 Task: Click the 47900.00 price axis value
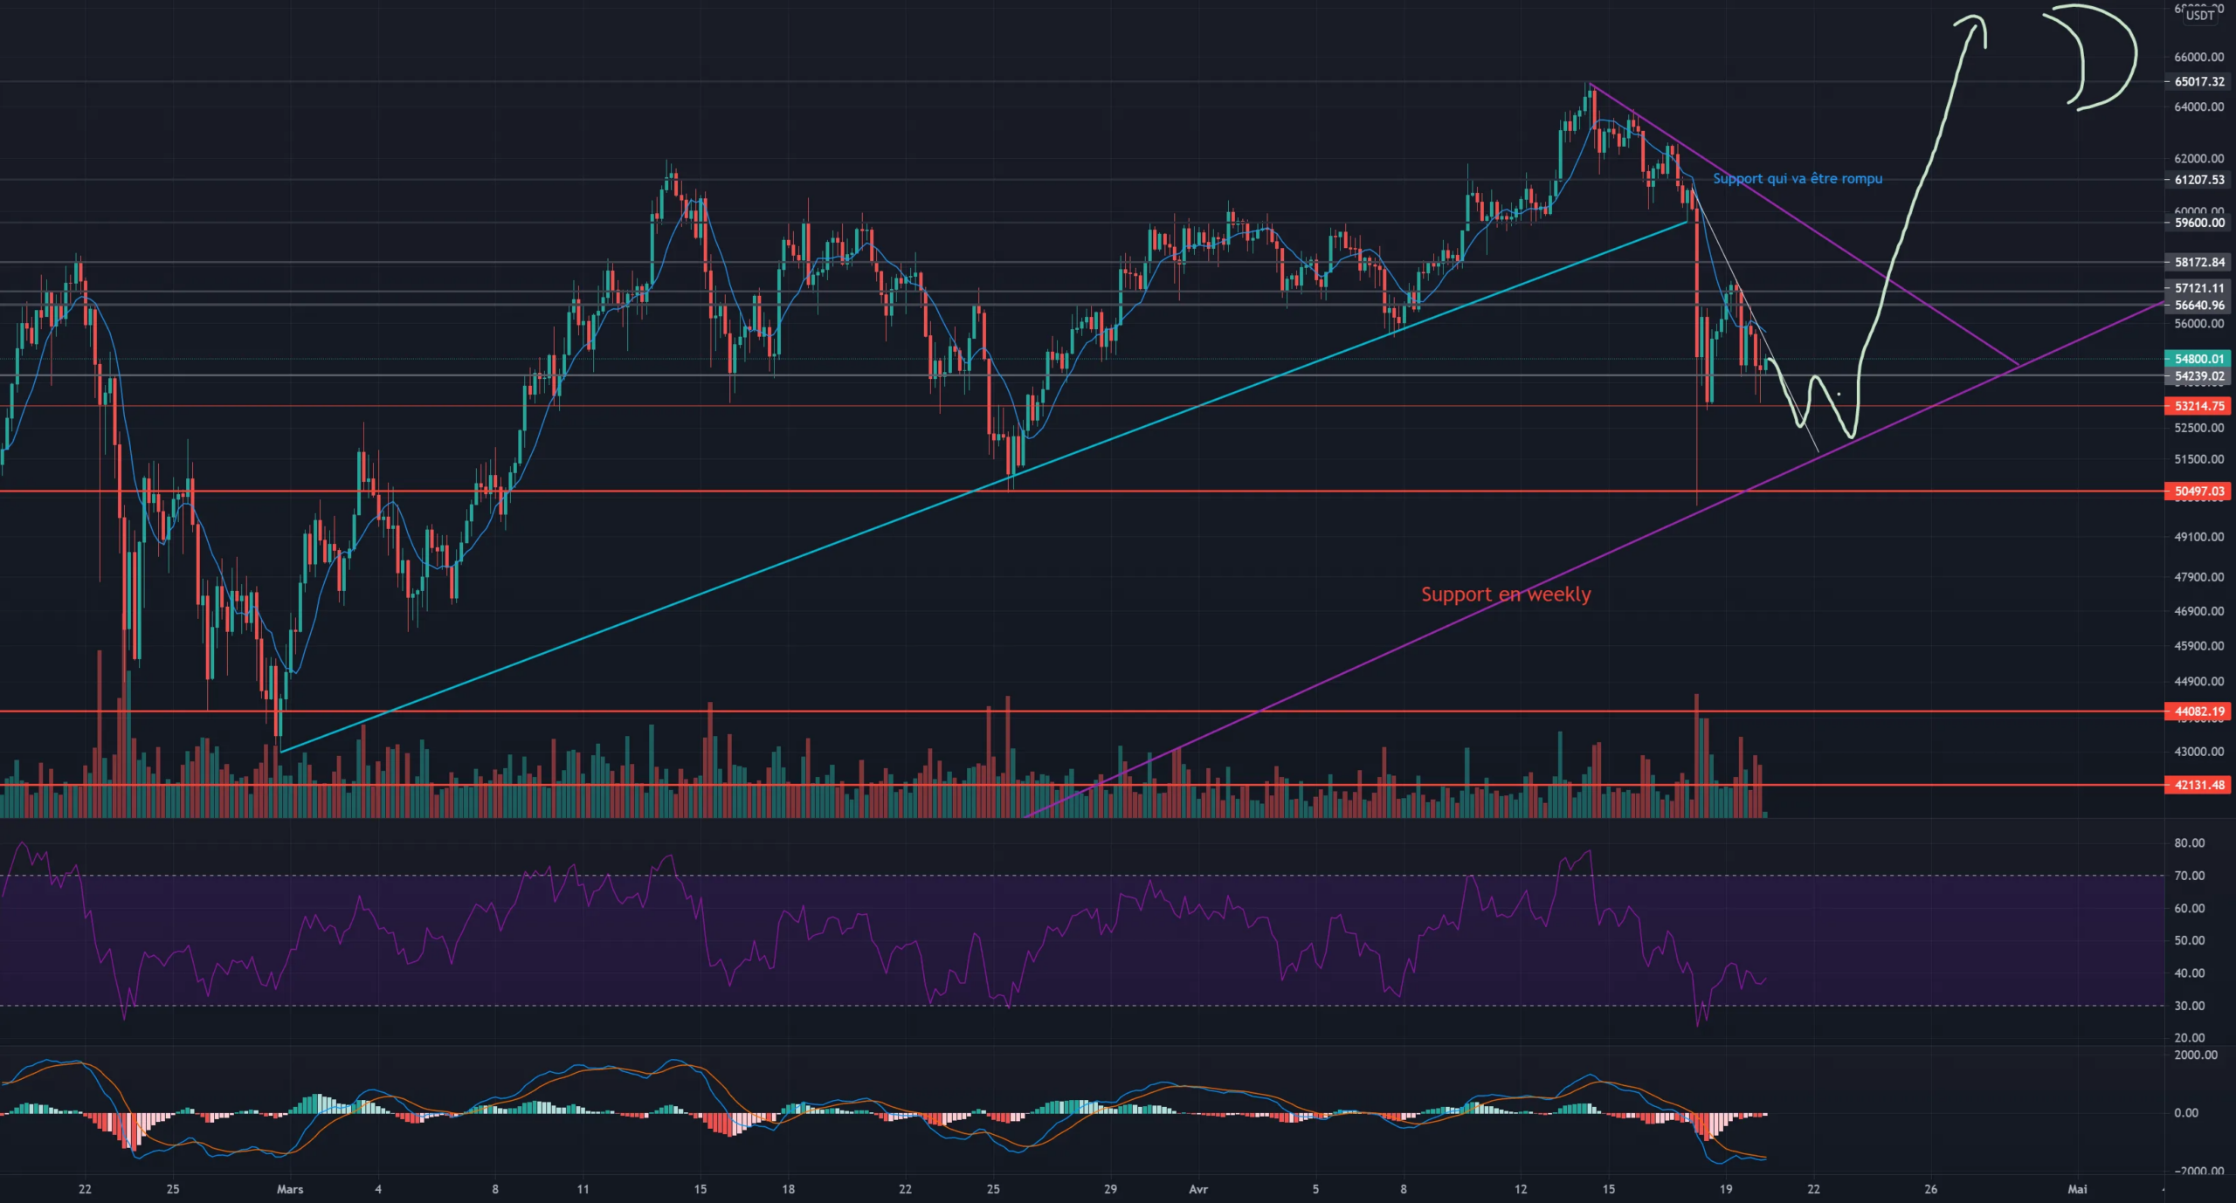coord(2198,577)
